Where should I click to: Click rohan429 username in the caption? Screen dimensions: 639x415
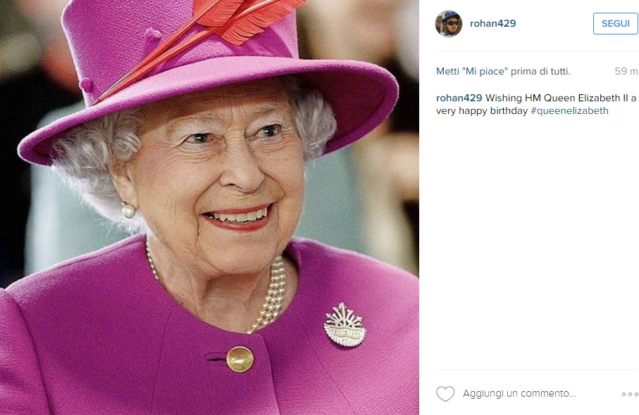[x=459, y=98]
